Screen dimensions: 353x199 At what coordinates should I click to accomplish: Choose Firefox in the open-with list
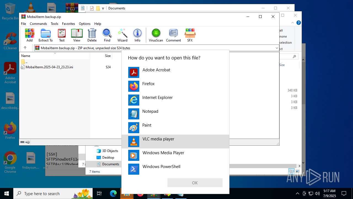tap(175, 86)
